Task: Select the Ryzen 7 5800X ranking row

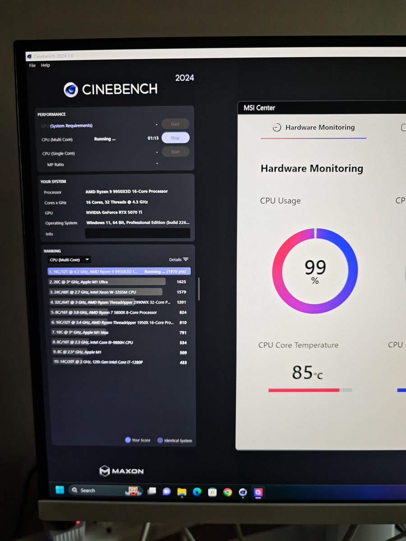Action: (x=119, y=312)
